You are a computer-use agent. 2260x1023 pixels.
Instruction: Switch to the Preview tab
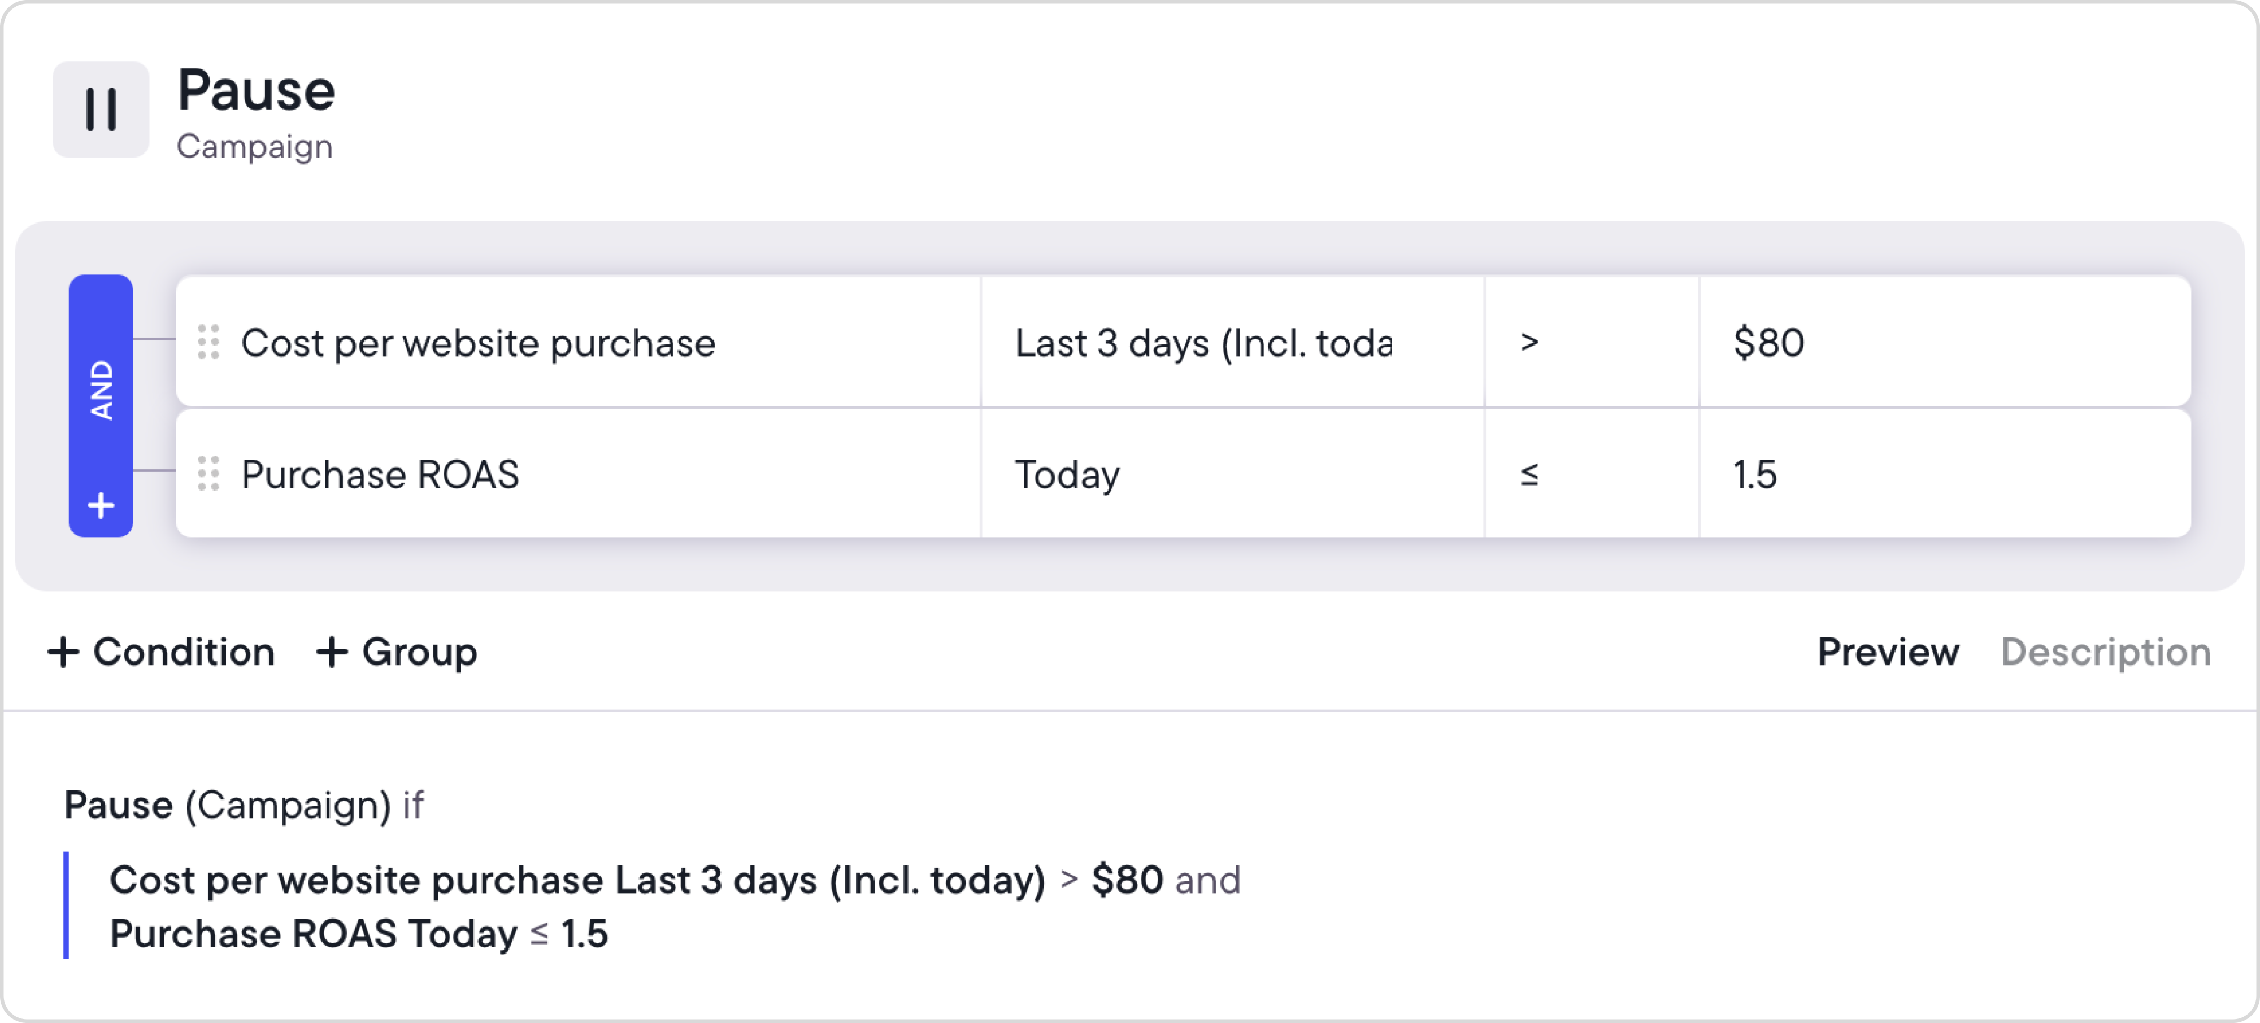point(1888,652)
